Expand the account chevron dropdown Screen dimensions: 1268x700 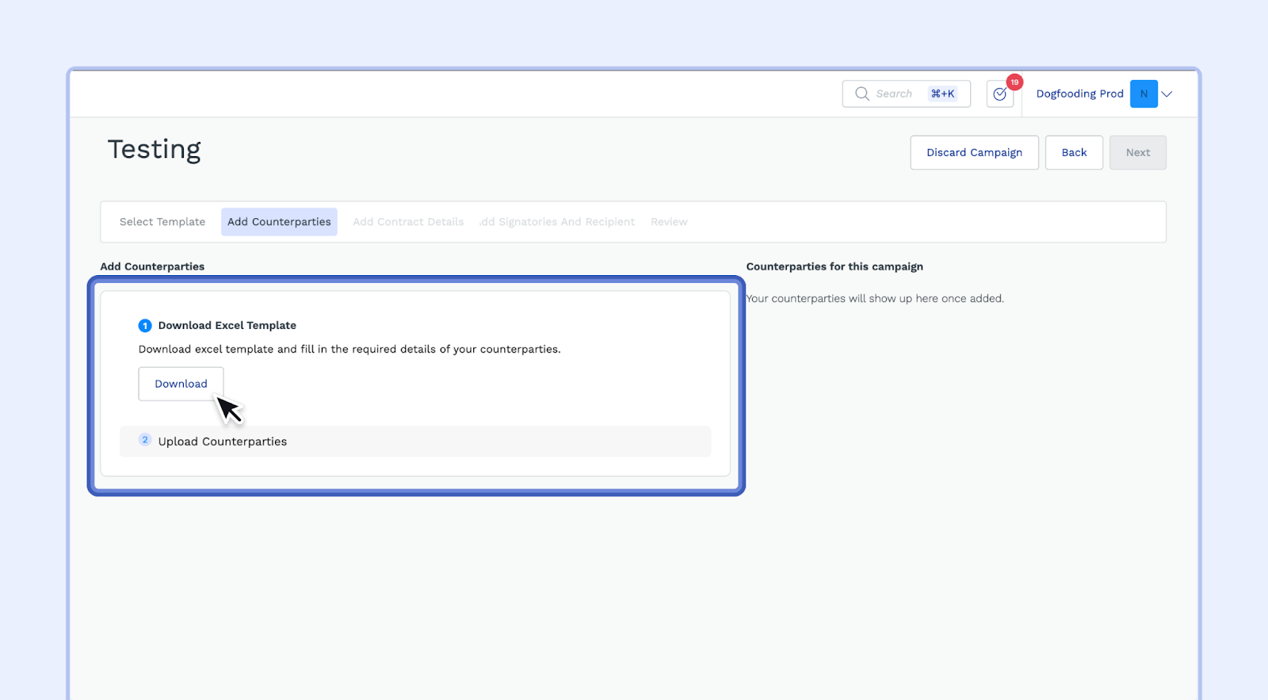pyautogui.click(x=1167, y=94)
